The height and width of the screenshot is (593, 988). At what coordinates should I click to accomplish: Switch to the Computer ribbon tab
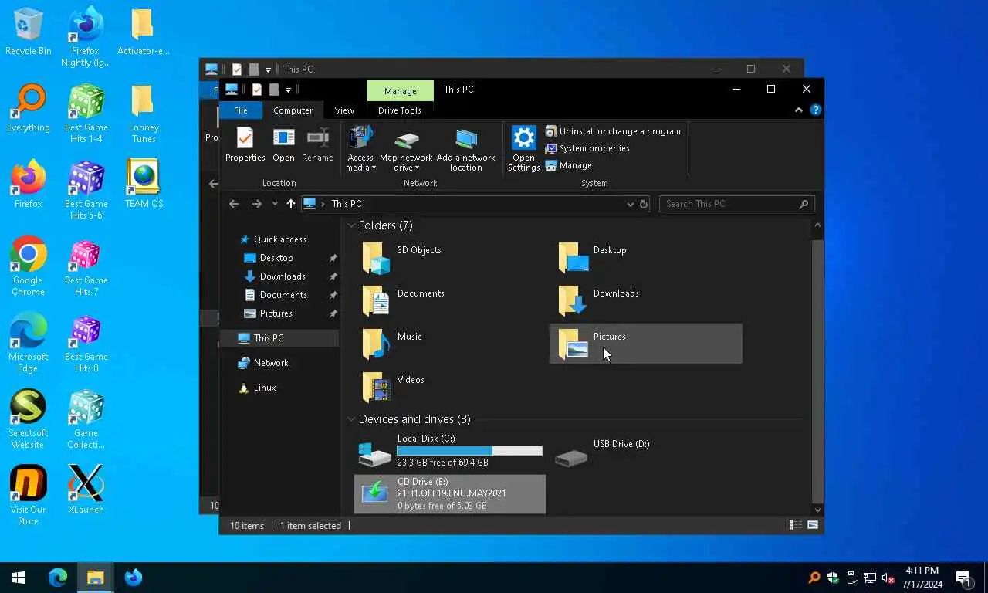(x=293, y=110)
